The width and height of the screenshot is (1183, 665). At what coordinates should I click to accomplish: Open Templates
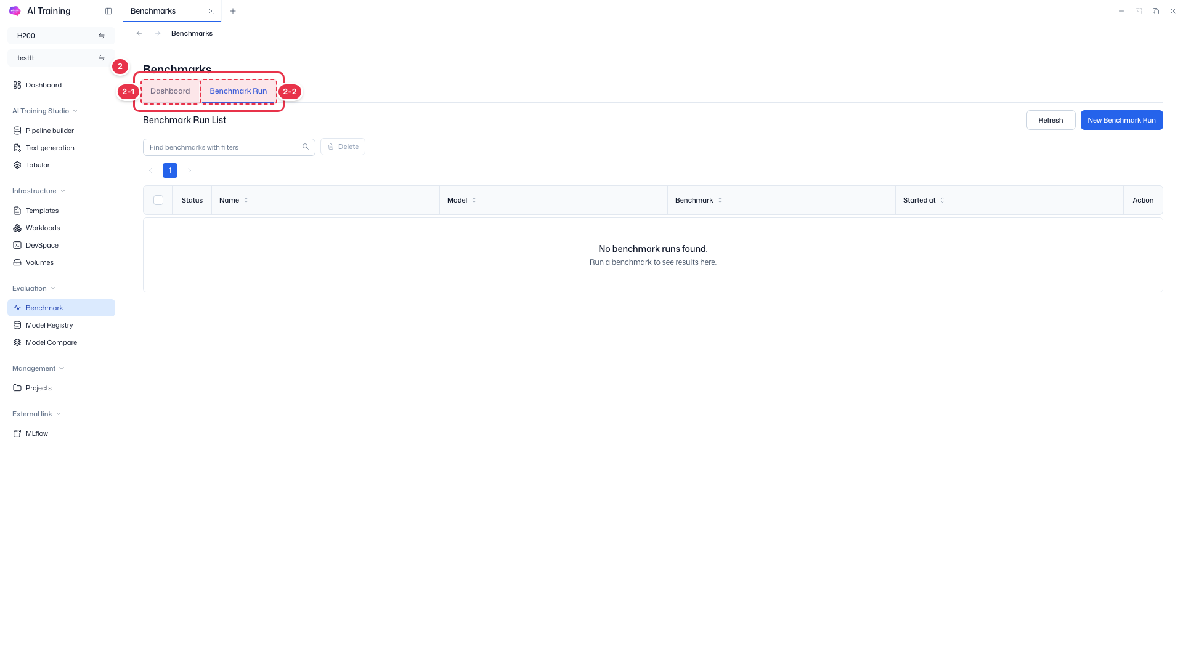coord(61,211)
